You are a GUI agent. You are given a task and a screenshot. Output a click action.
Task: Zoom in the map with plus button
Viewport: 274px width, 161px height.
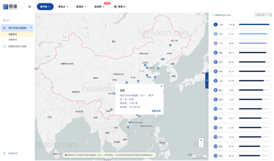(201, 140)
